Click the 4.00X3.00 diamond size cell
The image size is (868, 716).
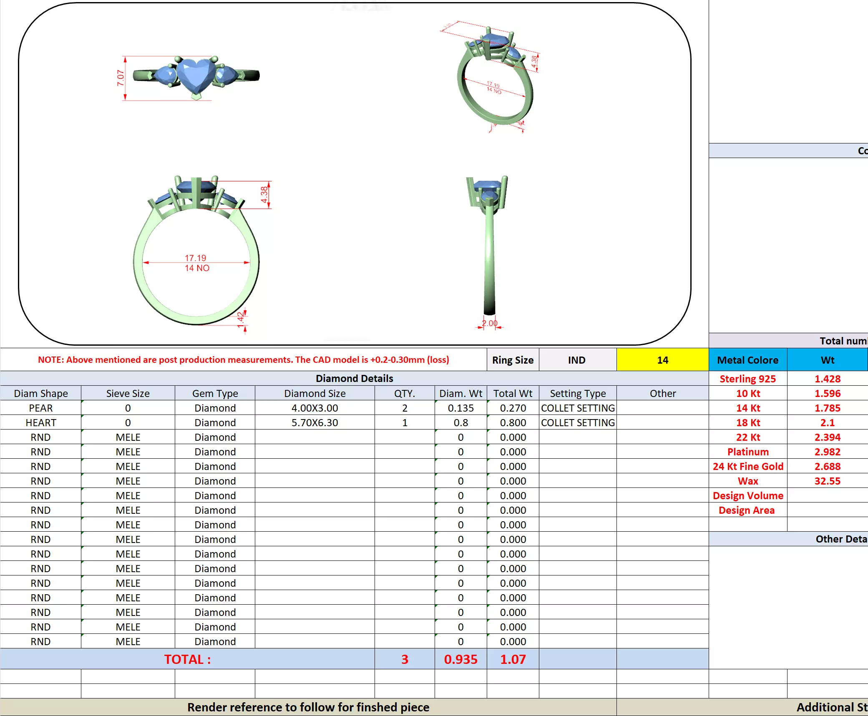click(314, 408)
